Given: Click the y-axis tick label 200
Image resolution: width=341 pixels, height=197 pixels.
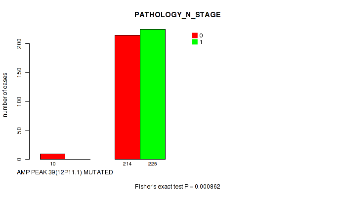Looking at the screenshot, I should coord(19,44).
